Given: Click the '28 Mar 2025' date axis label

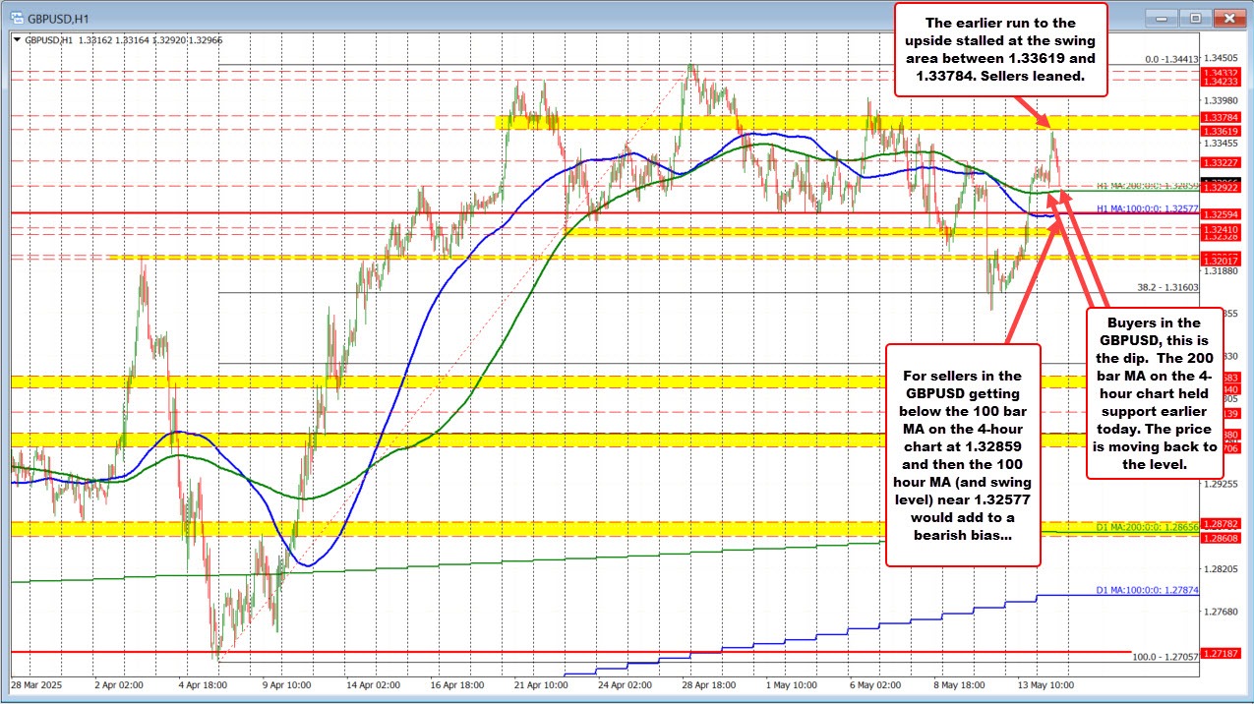Looking at the screenshot, I should pos(36,686).
